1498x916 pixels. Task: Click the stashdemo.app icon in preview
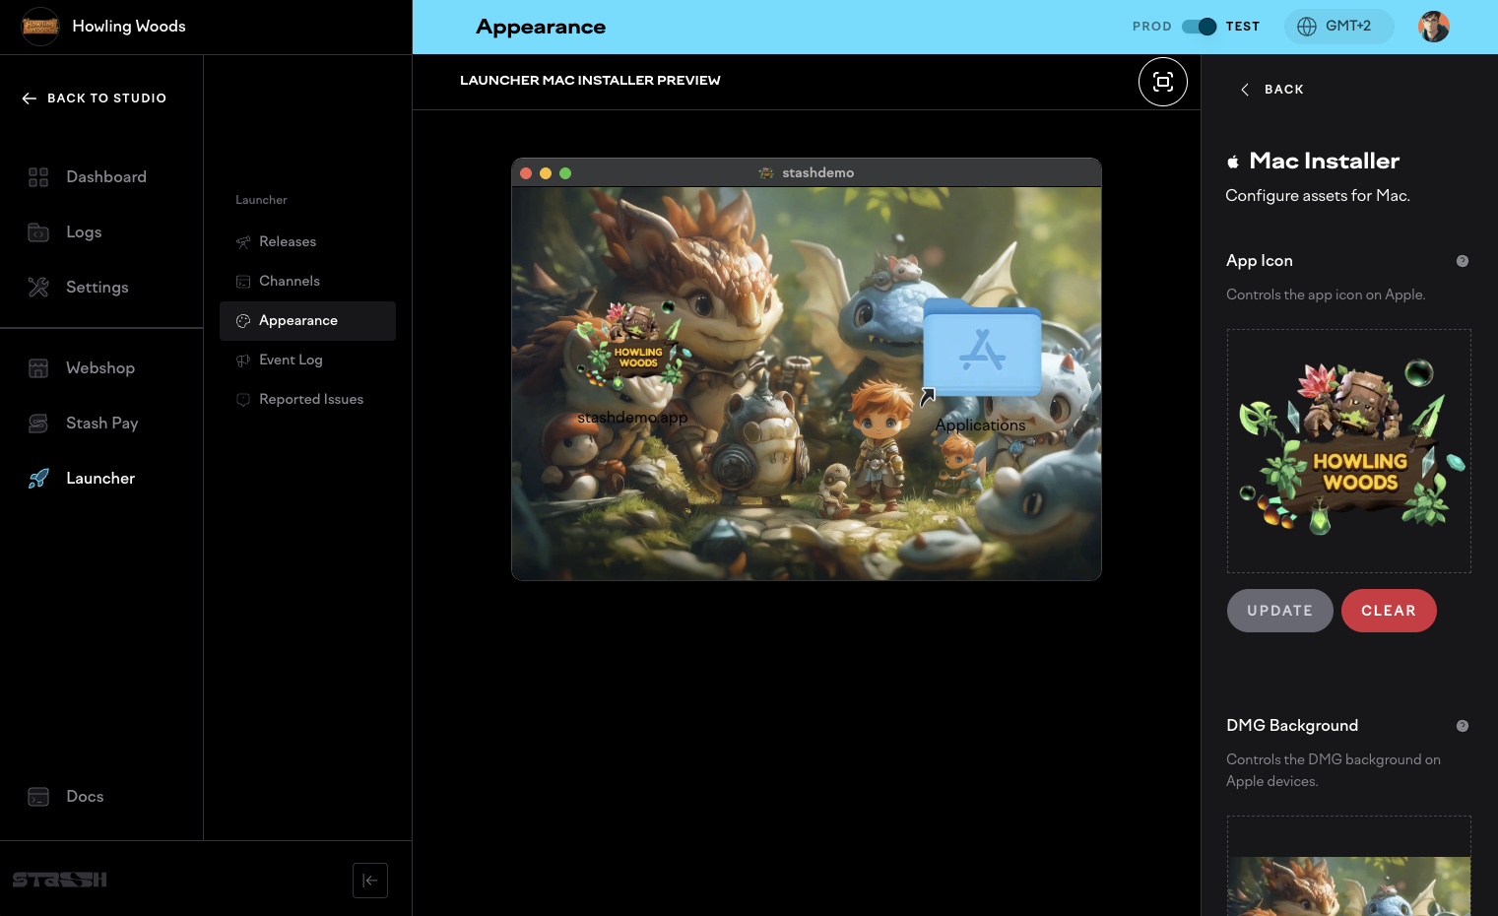pos(632,346)
